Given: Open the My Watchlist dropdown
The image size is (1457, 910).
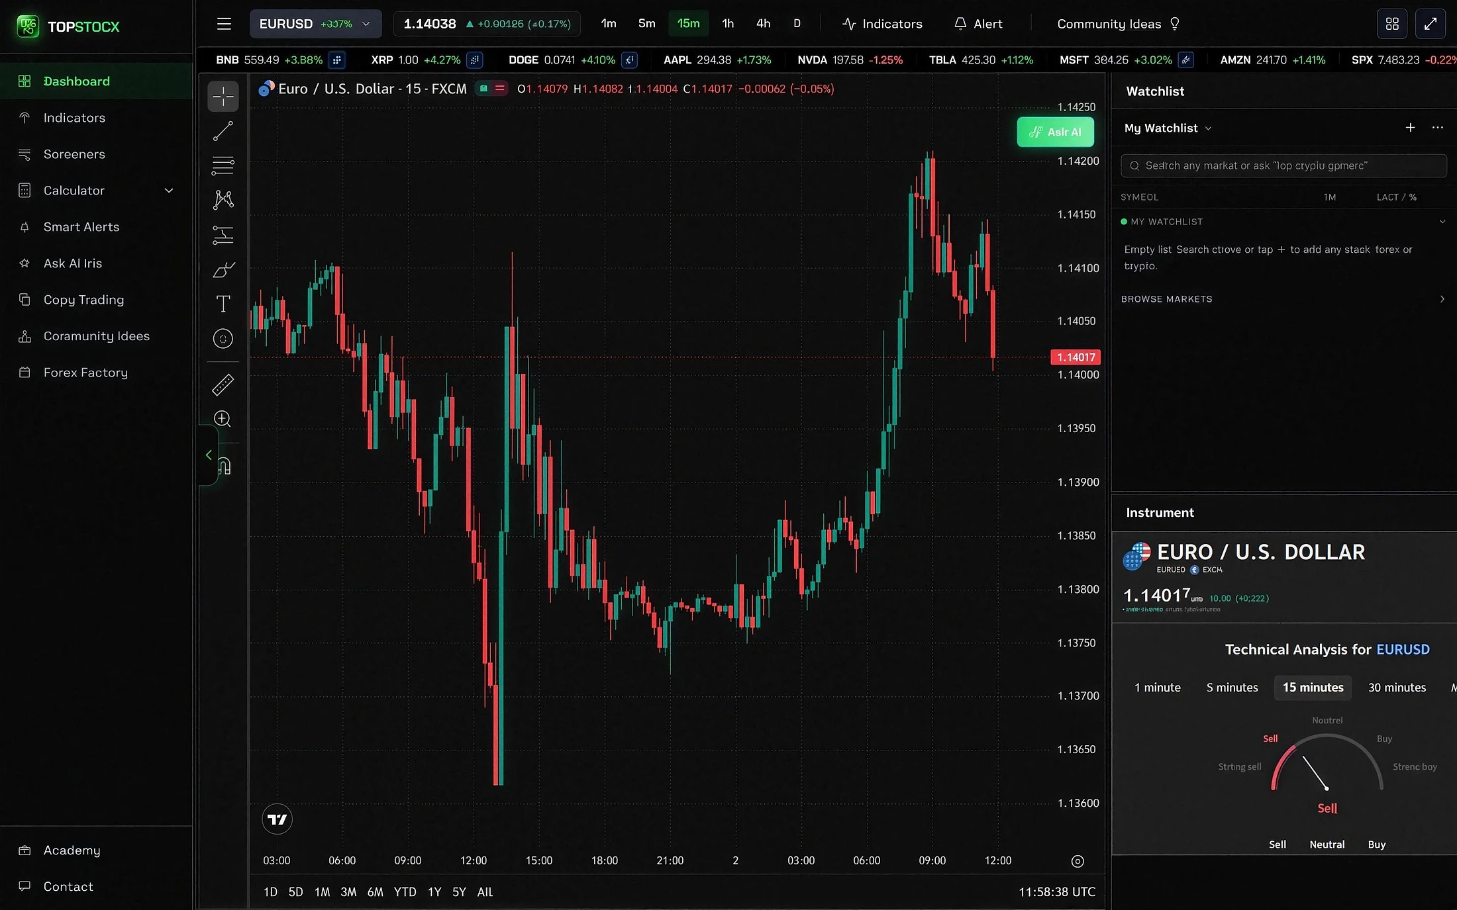Looking at the screenshot, I should (1168, 128).
